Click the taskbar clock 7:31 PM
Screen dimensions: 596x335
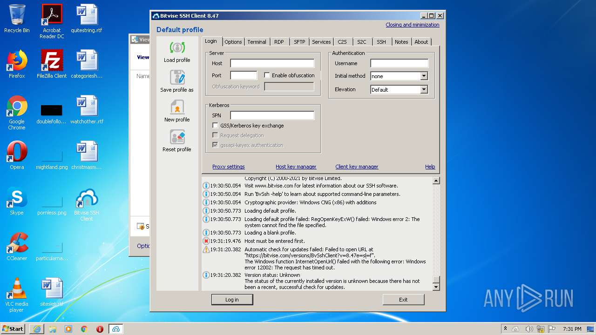[x=572, y=329]
